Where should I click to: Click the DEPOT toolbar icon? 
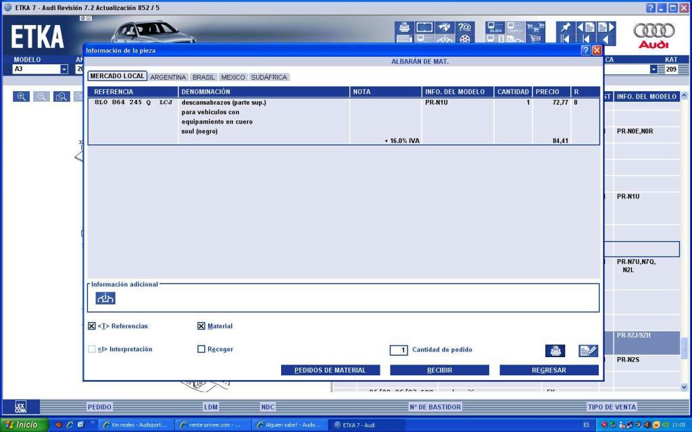click(x=515, y=27)
